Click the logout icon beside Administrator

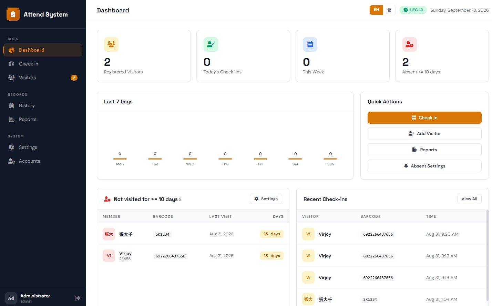(x=78, y=298)
